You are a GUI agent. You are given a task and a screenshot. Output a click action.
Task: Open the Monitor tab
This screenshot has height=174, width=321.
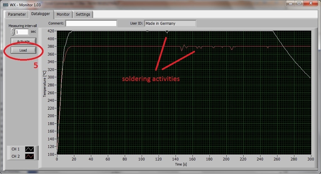pos(63,14)
